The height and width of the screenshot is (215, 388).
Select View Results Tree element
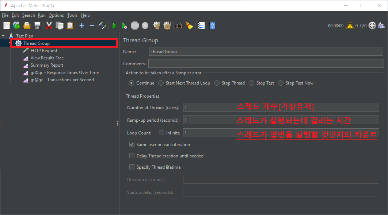[x=47, y=58]
